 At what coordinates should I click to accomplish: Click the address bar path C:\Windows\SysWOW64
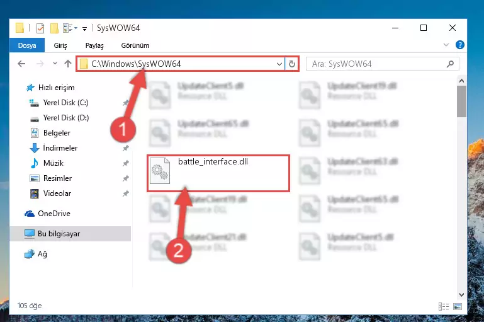pos(136,64)
